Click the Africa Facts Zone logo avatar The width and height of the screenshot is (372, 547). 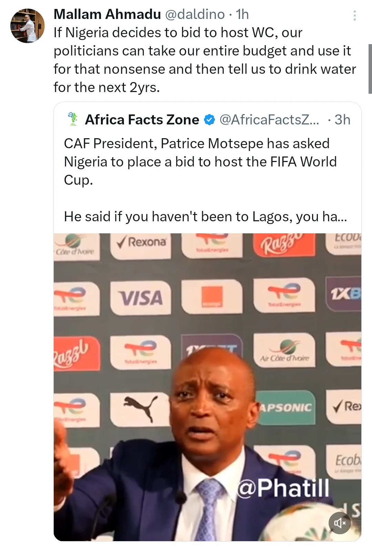coord(73,119)
